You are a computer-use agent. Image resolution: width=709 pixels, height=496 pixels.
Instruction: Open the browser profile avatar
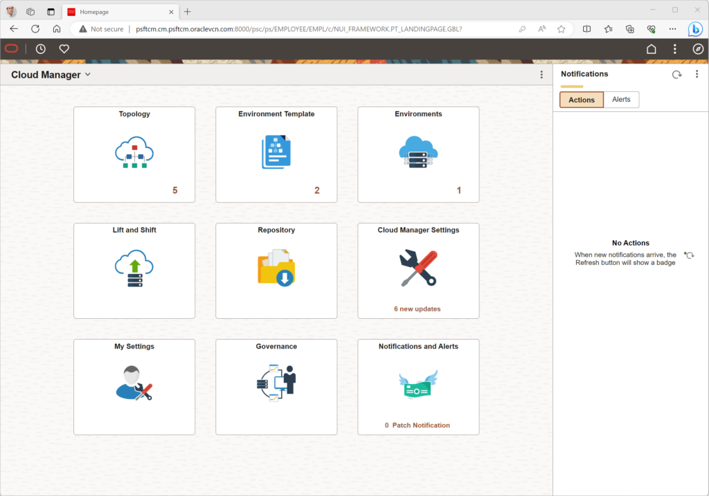coord(11,11)
